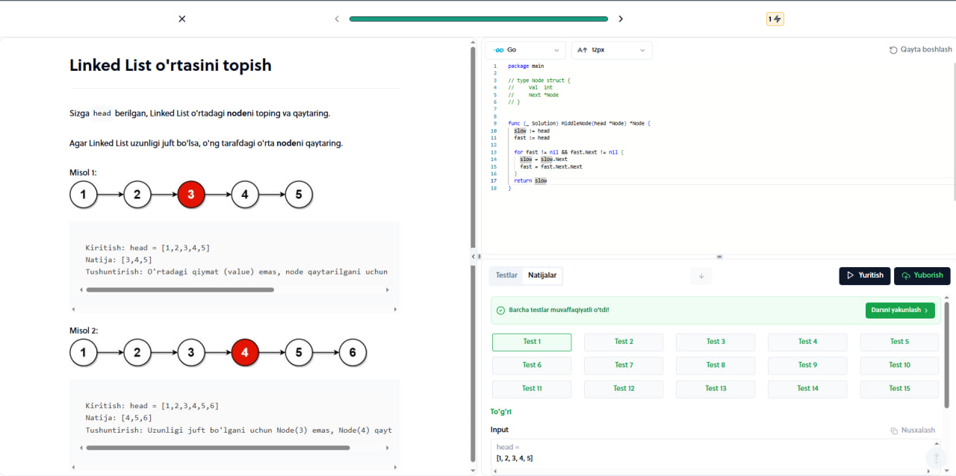Screen dimensions: 956x476
Task: Click red node 3 in Misol 1 diagram
Action: [x=191, y=195]
